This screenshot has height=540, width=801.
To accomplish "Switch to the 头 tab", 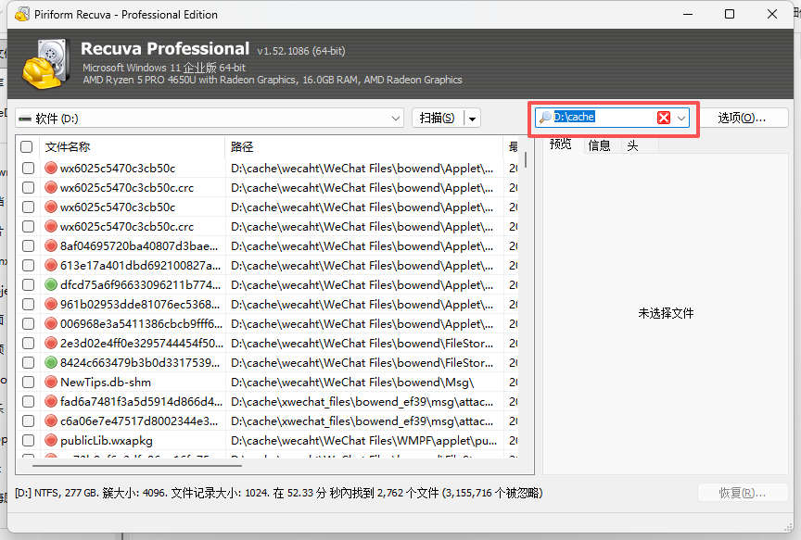I will coord(633,146).
